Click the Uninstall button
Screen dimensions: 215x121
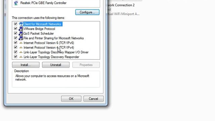click(56, 65)
